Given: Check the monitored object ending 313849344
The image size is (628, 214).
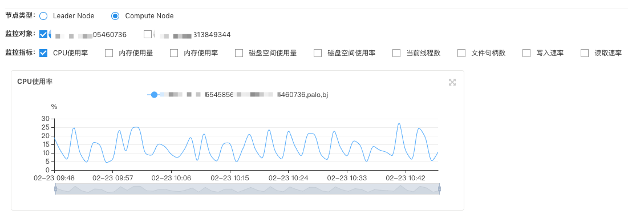Looking at the screenshot, I should (x=147, y=34).
